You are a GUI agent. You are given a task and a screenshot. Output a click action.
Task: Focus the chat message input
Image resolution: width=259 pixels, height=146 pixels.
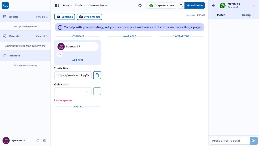click(230, 141)
